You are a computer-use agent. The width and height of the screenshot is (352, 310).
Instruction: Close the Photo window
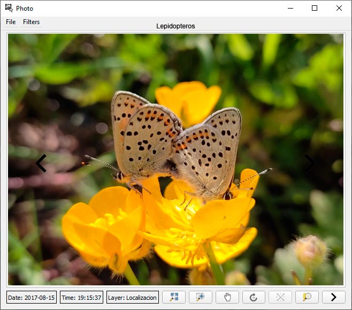click(339, 8)
